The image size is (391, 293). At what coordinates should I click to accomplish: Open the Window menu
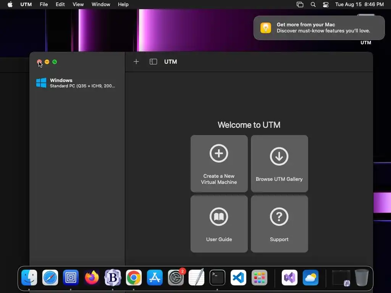101,5
